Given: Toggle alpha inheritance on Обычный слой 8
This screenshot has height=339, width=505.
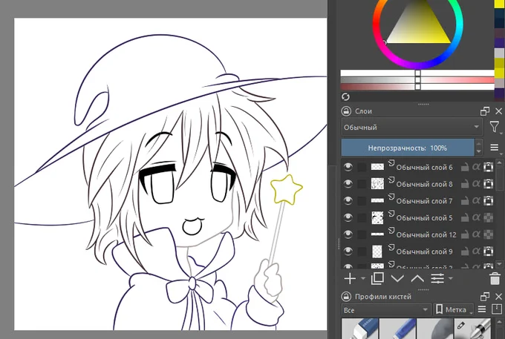Looking at the screenshot, I should pos(476,184).
